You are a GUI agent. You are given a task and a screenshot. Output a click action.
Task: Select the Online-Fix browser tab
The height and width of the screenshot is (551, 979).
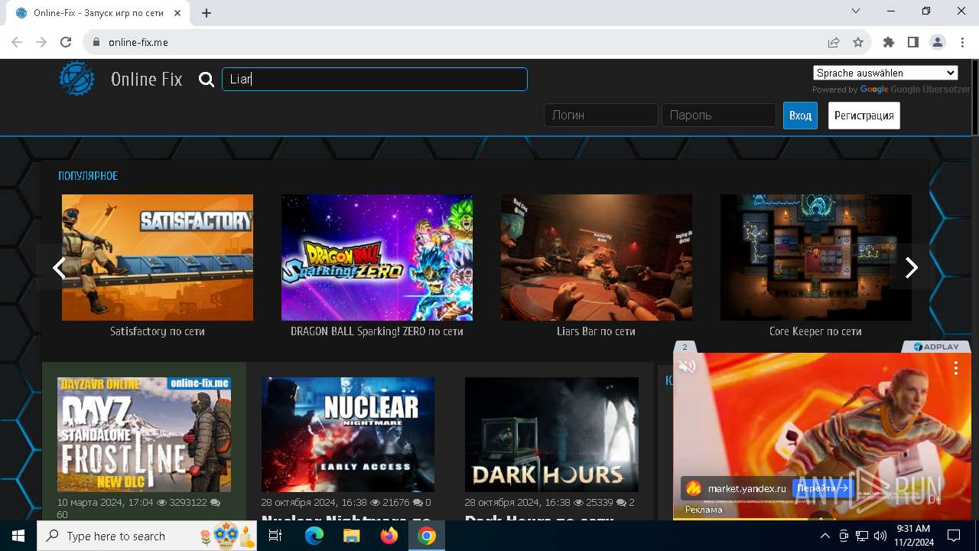click(x=99, y=13)
